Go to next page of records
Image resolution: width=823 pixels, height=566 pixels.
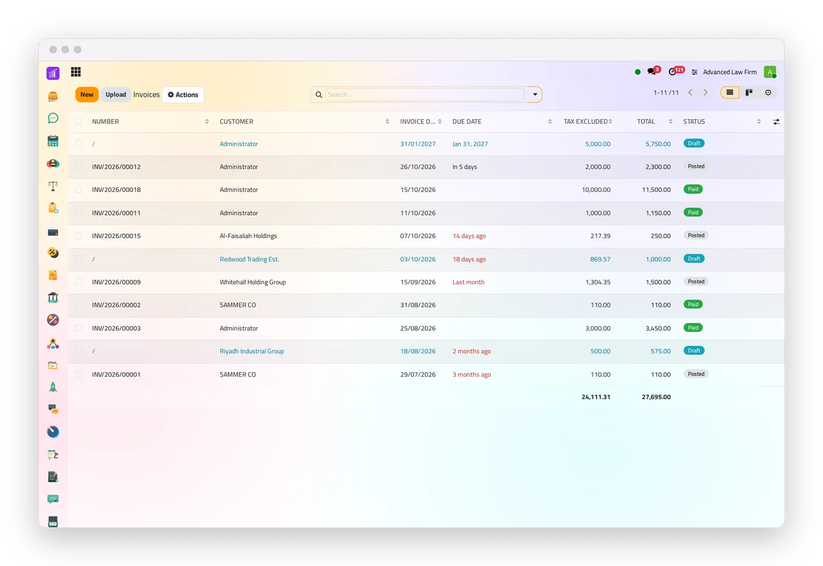(x=705, y=92)
